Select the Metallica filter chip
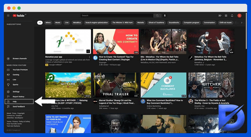This screenshot has height=137, width=251. (77, 23)
